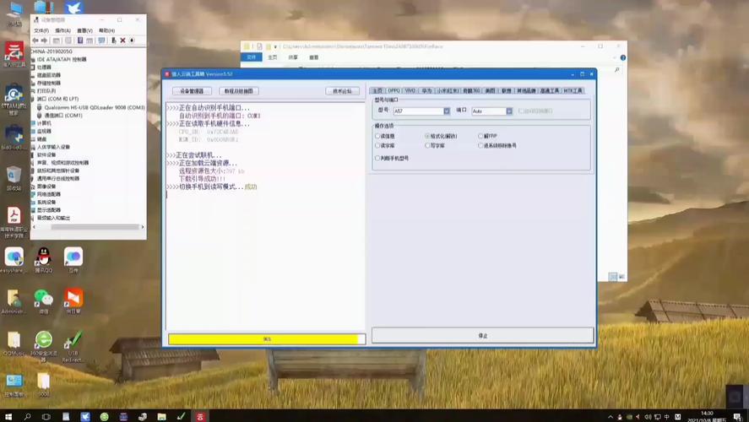The height and width of the screenshot is (422, 749).
Task: Open the 360 browser desktop icon
Action: pos(43,340)
